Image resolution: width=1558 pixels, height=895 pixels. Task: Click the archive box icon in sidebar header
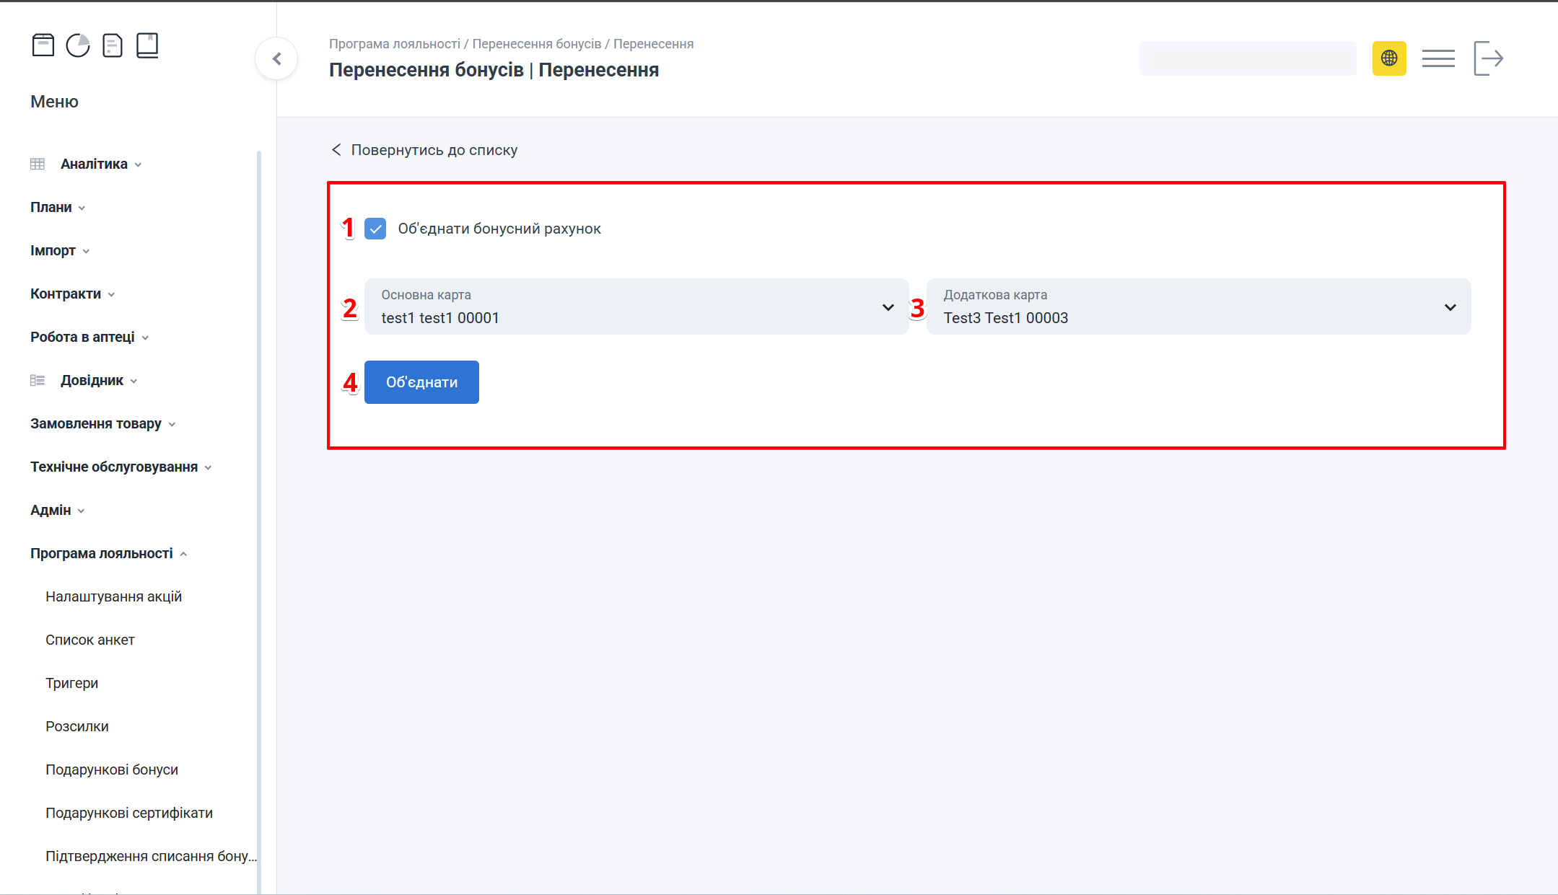click(43, 45)
